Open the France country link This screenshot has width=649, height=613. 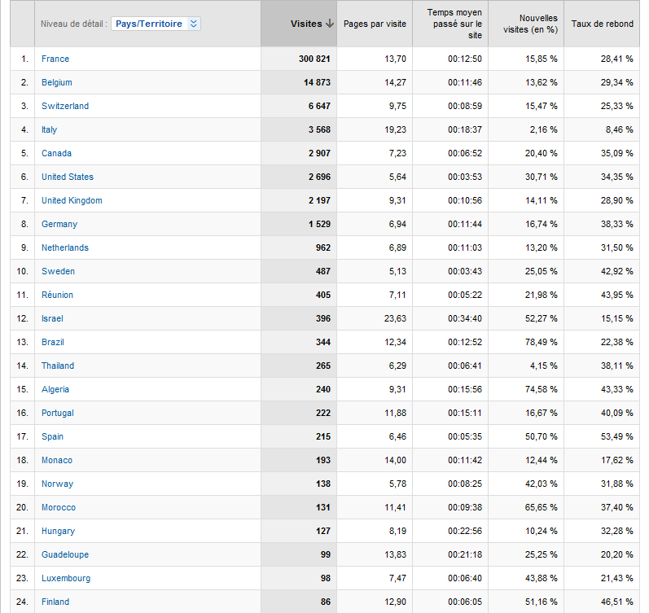(x=55, y=59)
